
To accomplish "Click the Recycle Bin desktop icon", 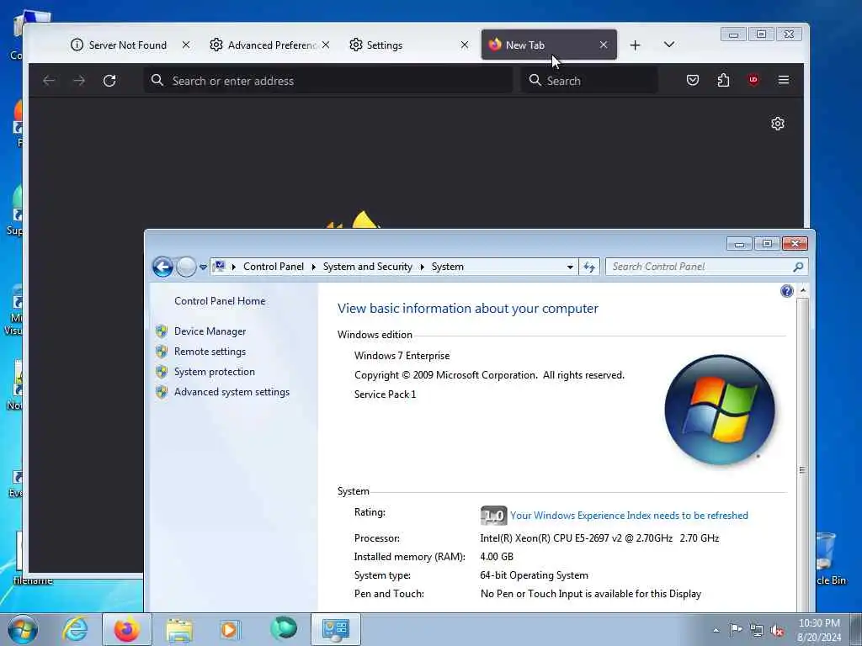I will click(x=827, y=558).
